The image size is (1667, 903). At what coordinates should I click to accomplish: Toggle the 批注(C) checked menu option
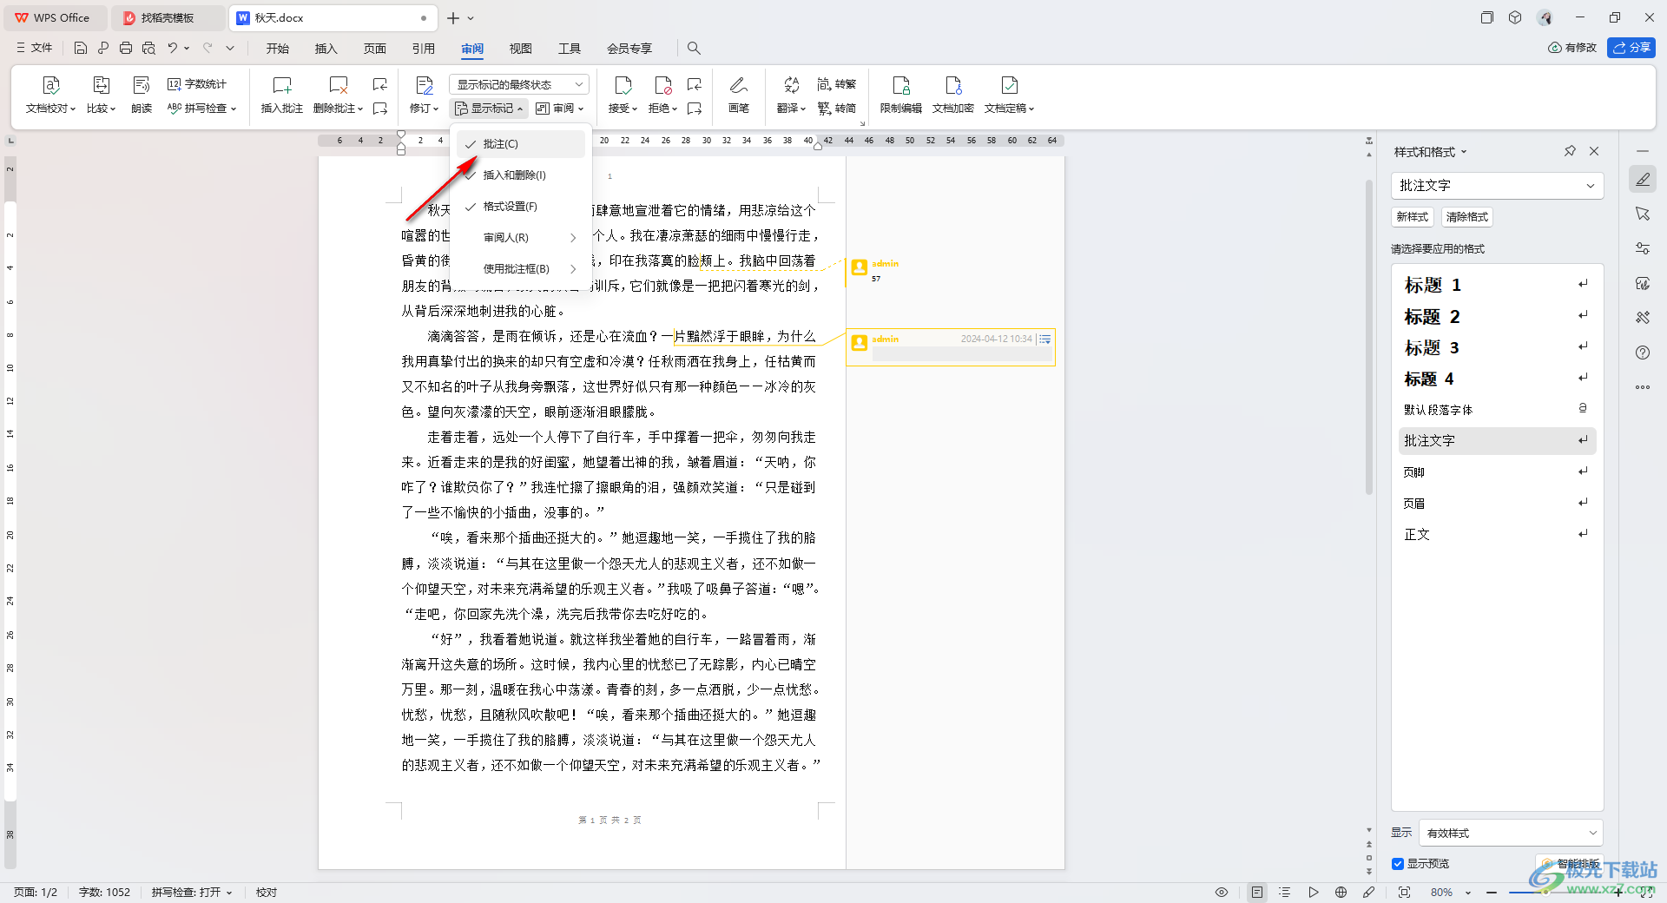[521, 144]
